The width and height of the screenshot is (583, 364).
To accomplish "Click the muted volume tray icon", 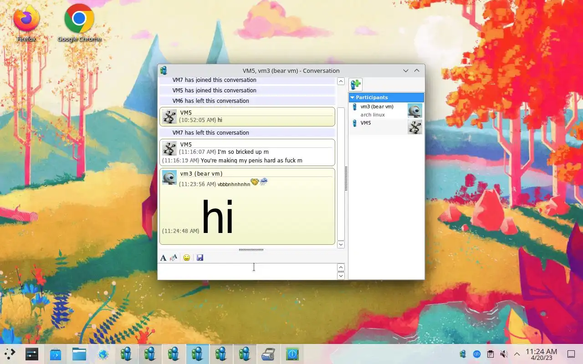I will click(x=504, y=354).
